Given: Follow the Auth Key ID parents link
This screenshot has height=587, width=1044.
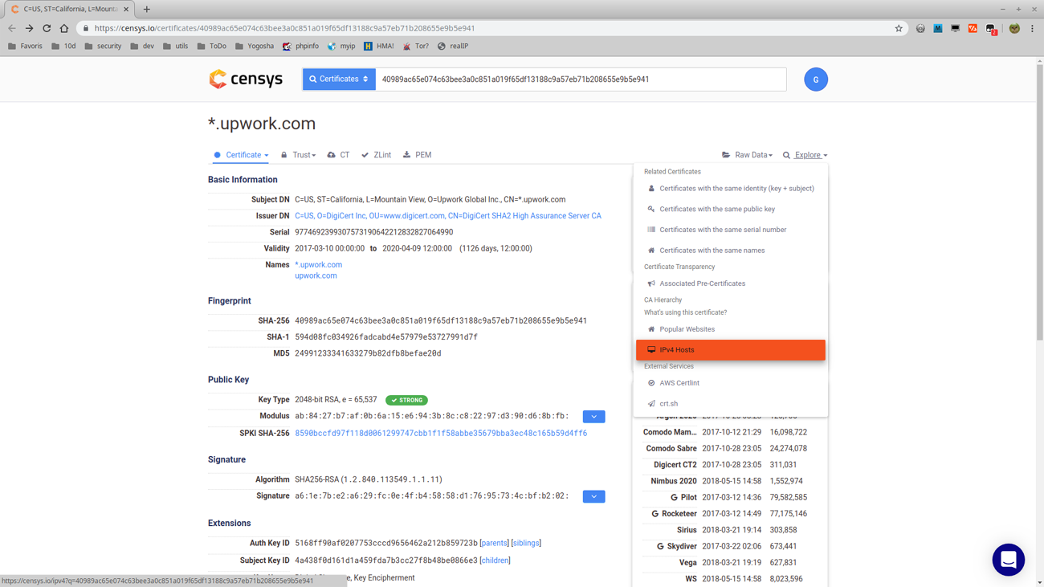Looking at the screenshot, I should coord(494,543).
